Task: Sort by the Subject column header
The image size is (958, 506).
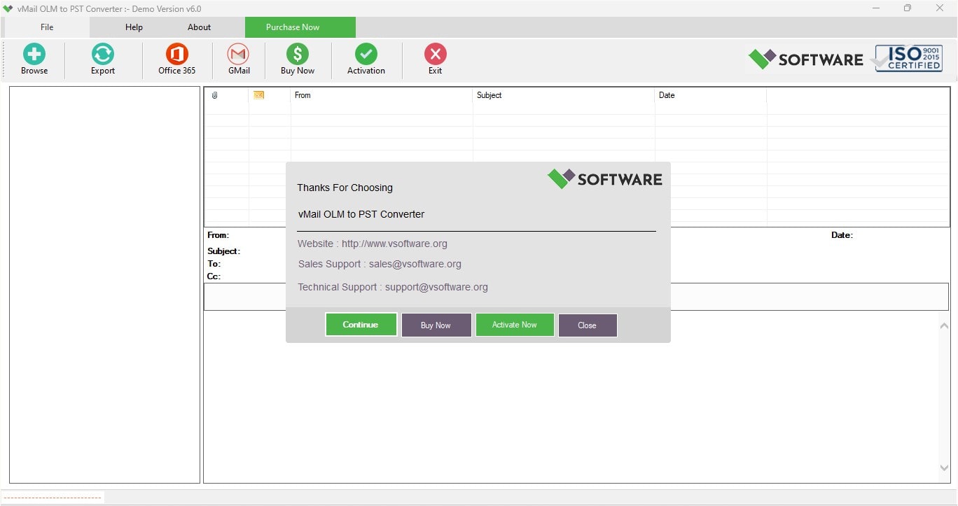Action: click(x=564, y=95)
